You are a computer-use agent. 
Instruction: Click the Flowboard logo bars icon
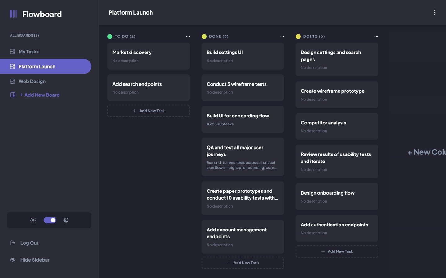click(x=14, y=14)
